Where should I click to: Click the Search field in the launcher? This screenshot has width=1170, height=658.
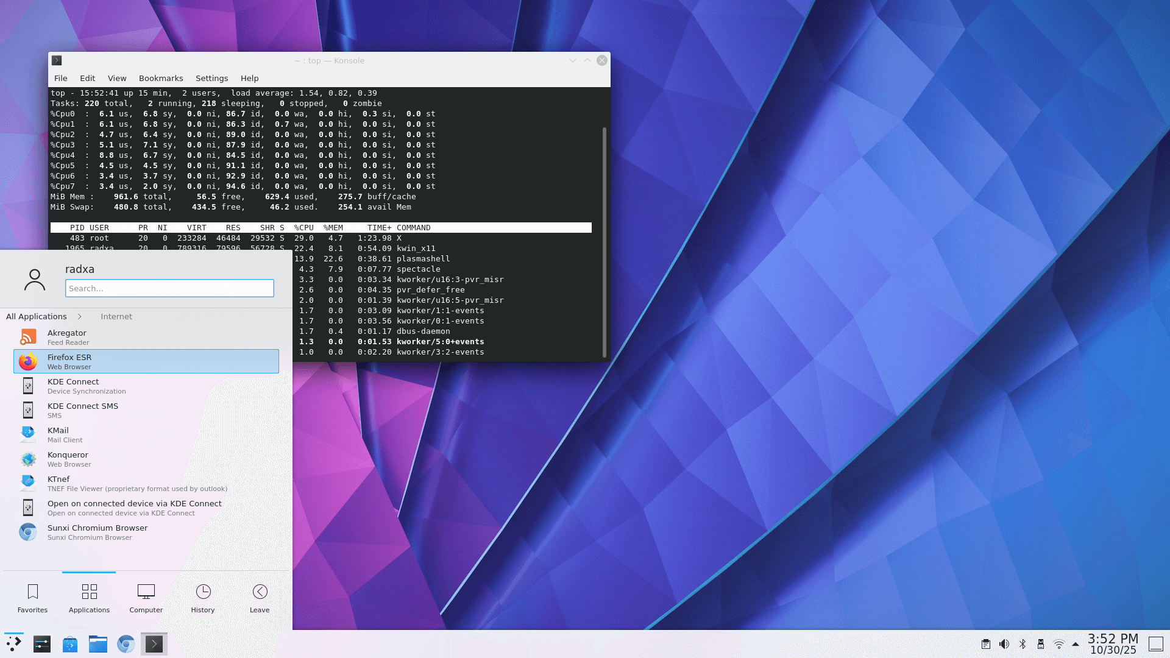pos(169,288)
